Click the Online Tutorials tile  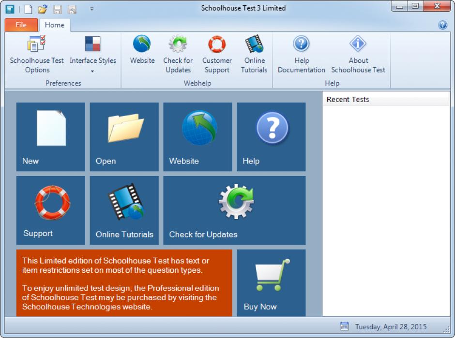click(x=124, y=210)
